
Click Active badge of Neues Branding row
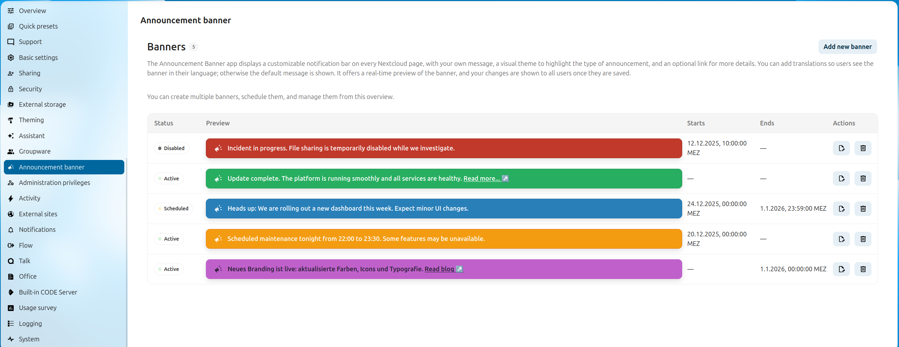(169, 269)
